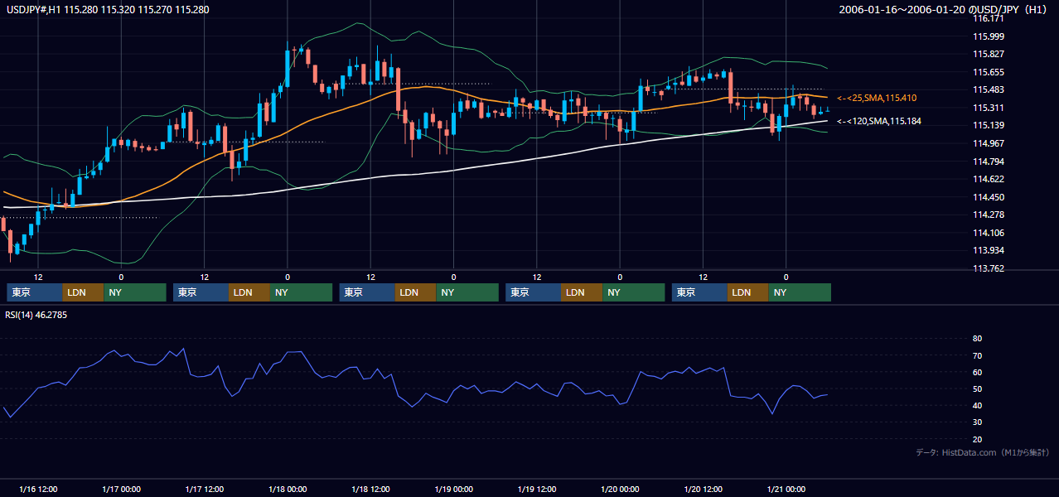Viewport: 1059px width, 497px height.
Task: Click the 1/19 12:00 time axis label
Action: click(x=537, y=489)
